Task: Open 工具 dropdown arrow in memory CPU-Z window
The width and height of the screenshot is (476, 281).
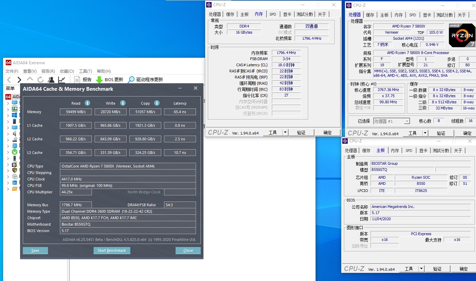Action: coord(285,133)
